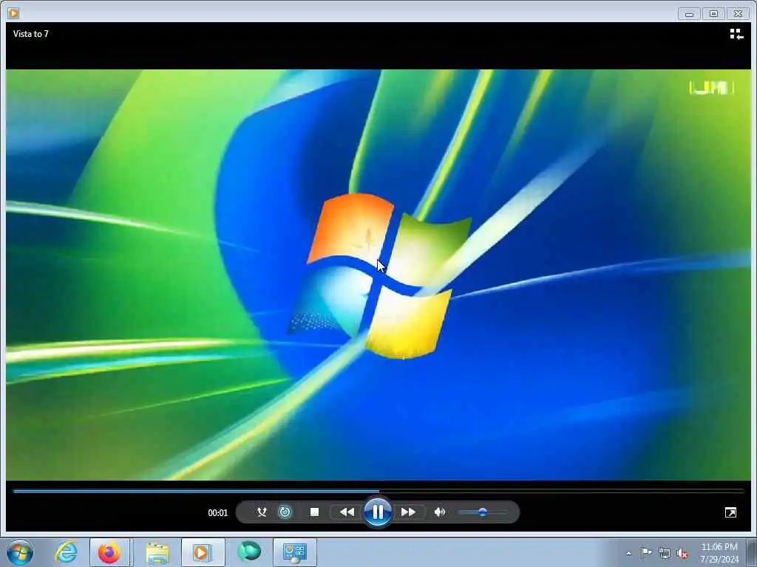Click the rewind previous button
This screenshot has height=567, width=757.
[347, 512]
